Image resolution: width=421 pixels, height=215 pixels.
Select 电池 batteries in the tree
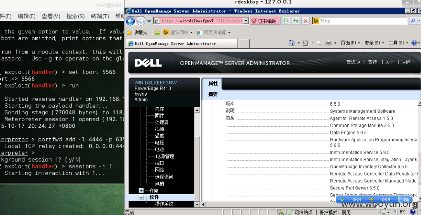(159, 149)
